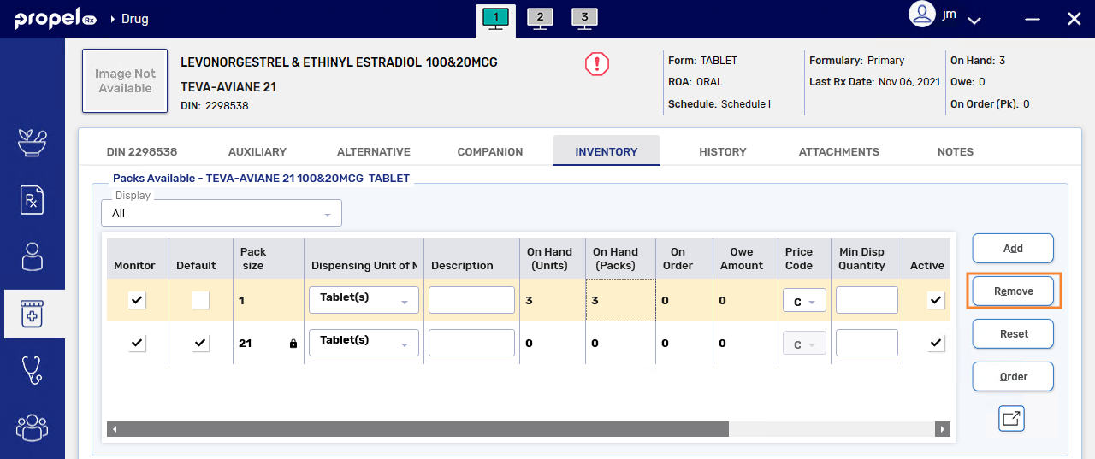This screenshot has width=1095, height=459.
Task: Open the patient profile sidebar icon
Action: [x=33, y=257]
